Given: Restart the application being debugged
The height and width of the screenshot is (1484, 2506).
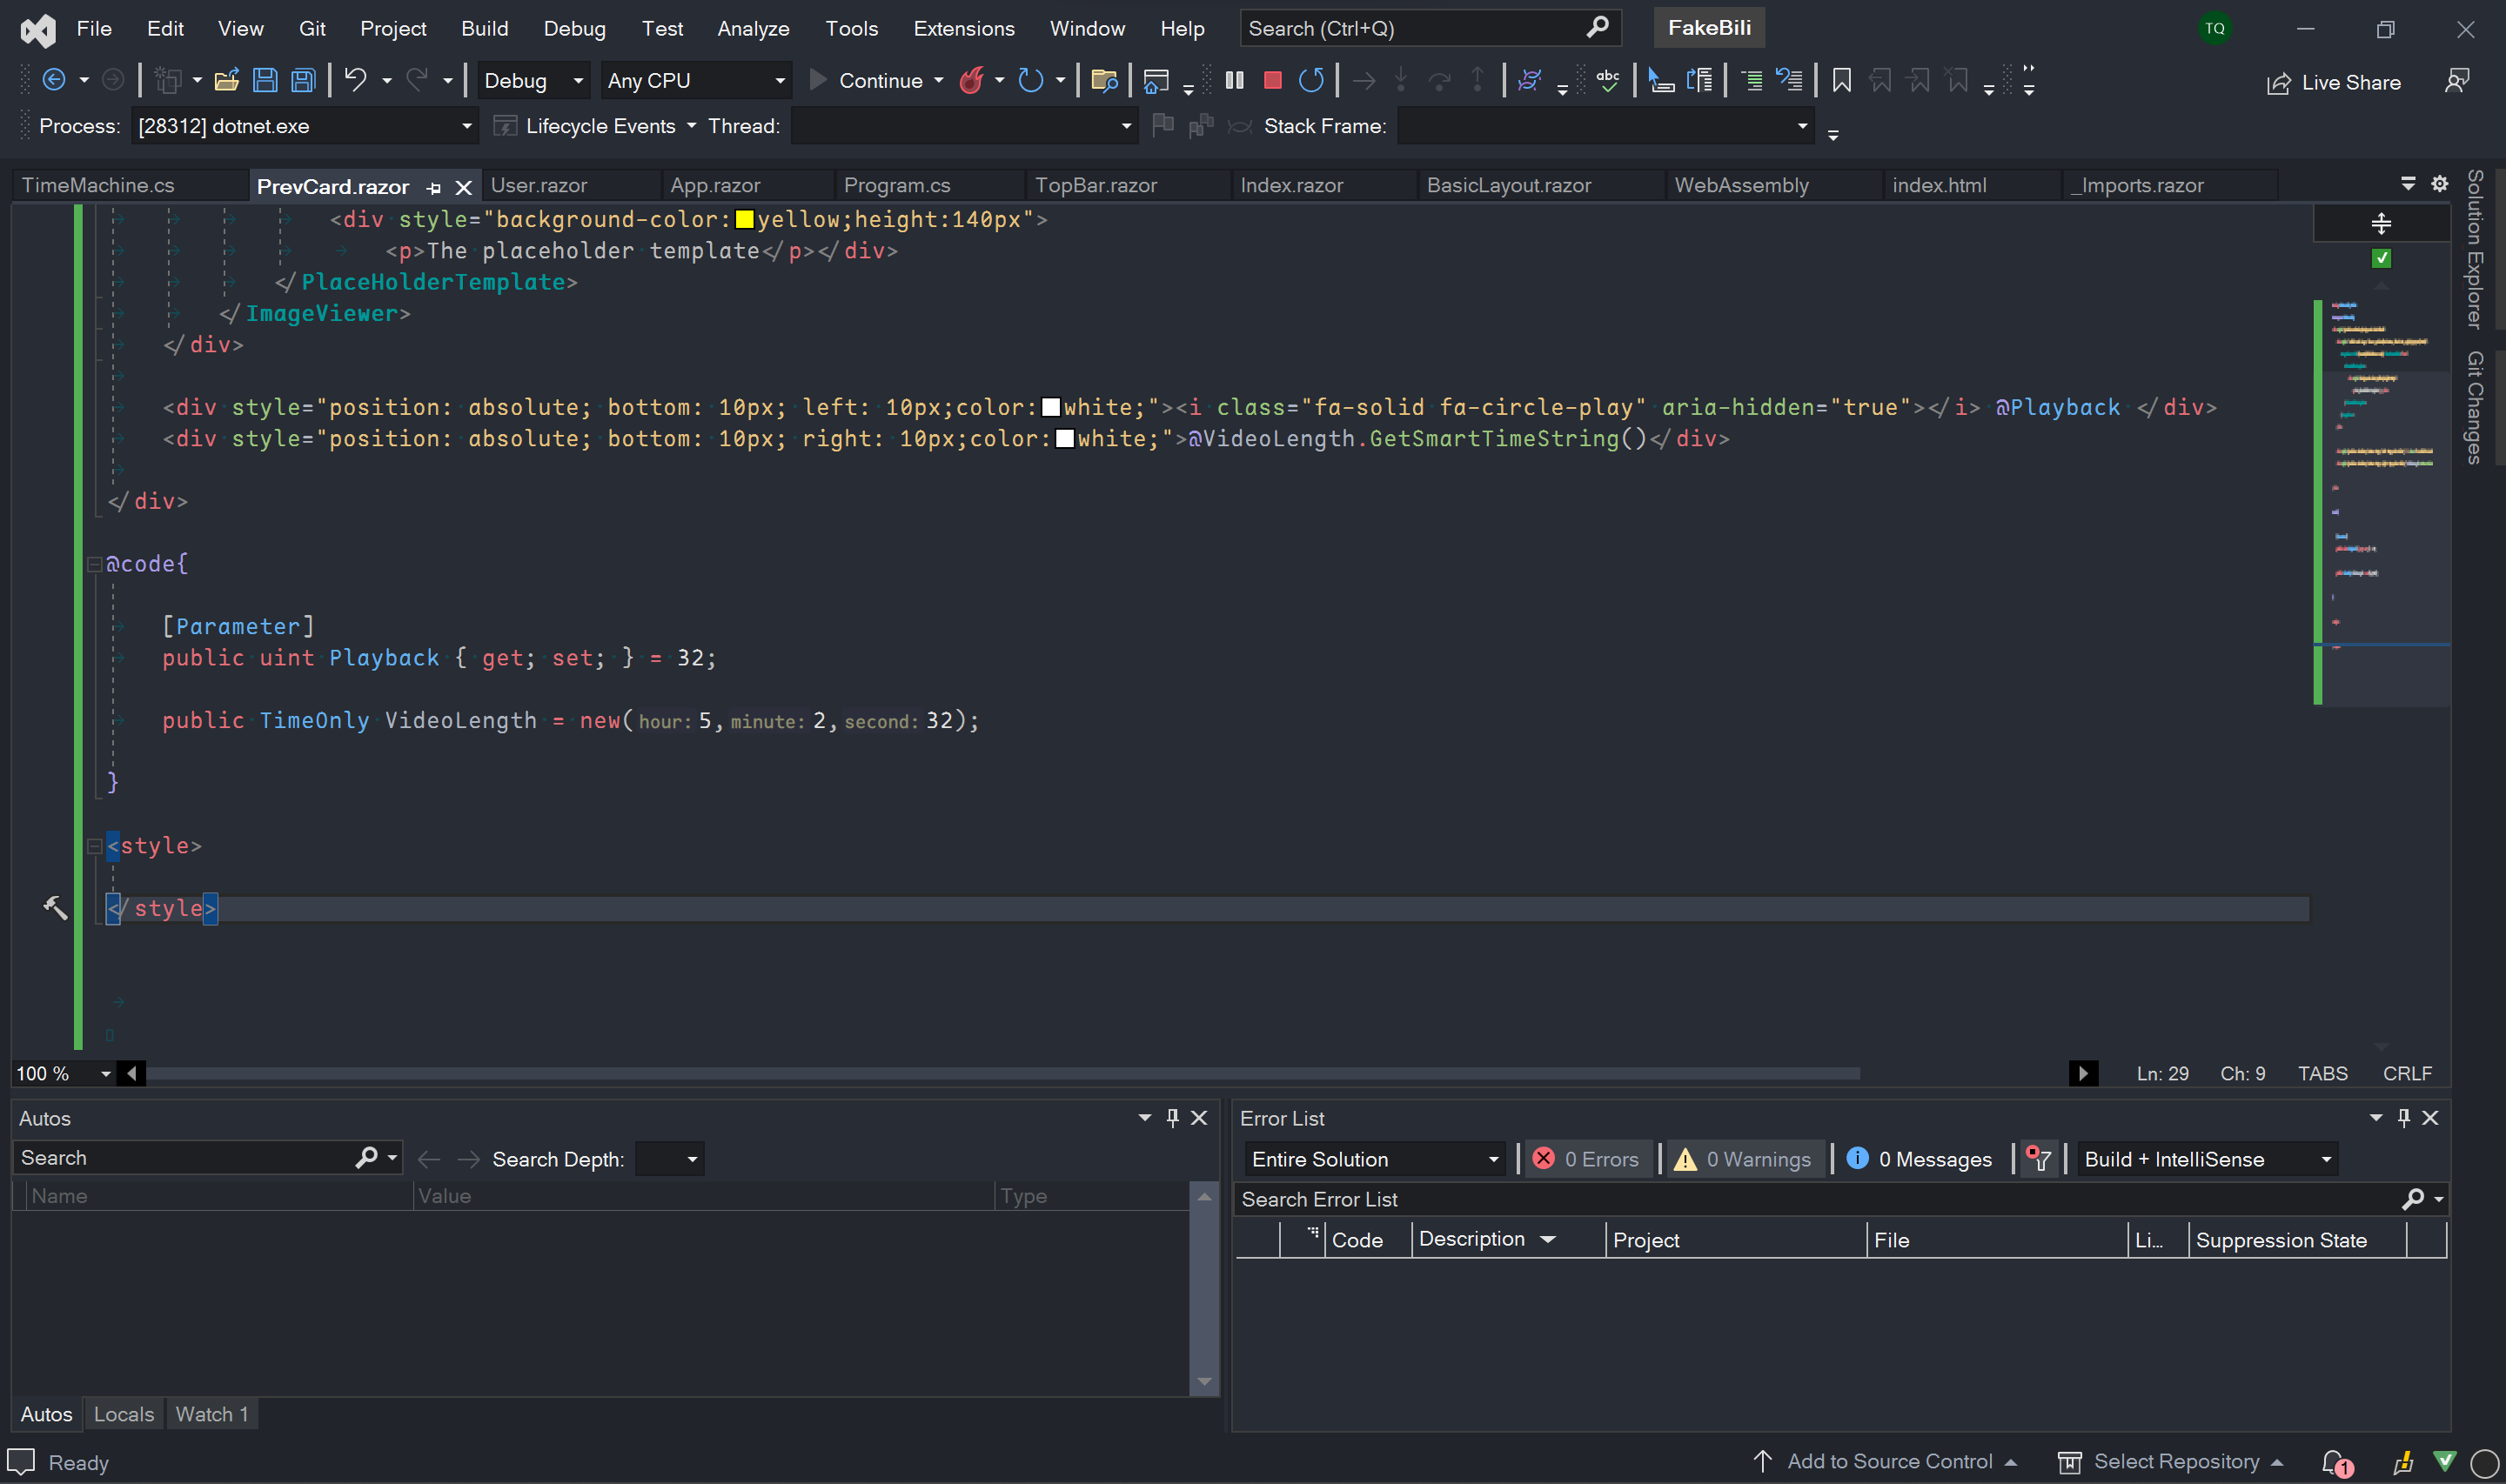Looking at the screenshot, I should pos(1312,80).
